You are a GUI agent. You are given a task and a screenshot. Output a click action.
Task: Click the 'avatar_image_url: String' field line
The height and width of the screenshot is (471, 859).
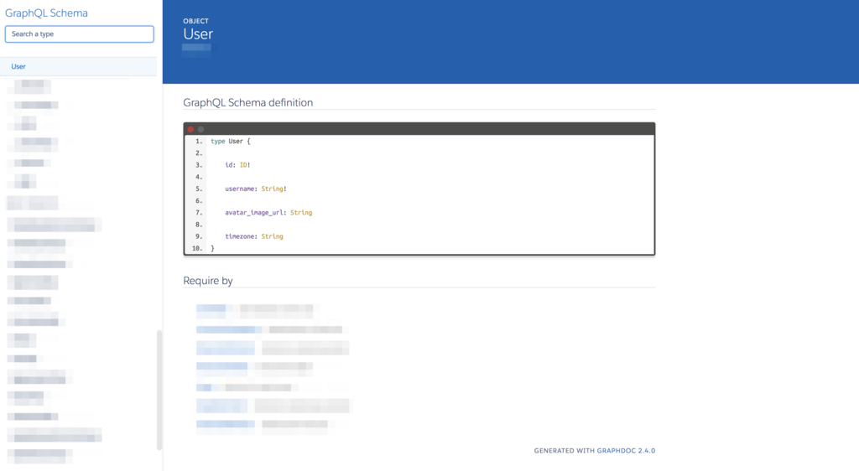pyautogui.click(x=268, y=212)
